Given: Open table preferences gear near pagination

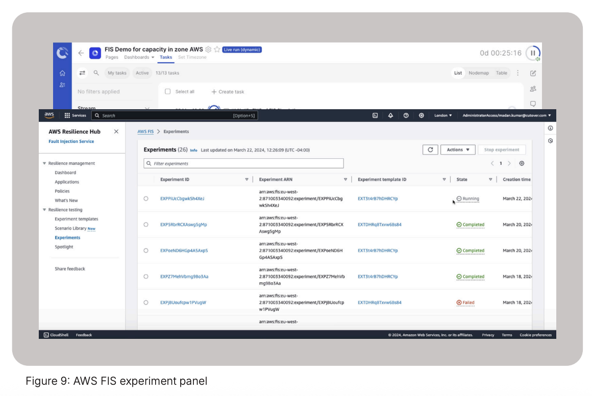Looking at the screenshot, I should coord(522,163).
